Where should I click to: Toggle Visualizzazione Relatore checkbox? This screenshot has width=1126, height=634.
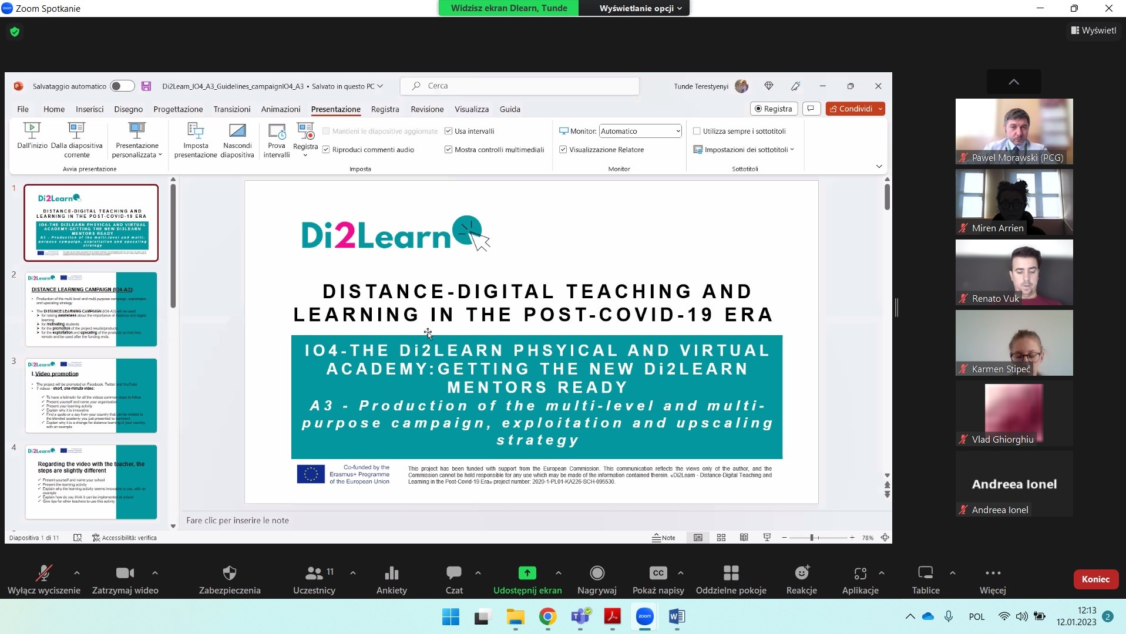tap(563, 150)
